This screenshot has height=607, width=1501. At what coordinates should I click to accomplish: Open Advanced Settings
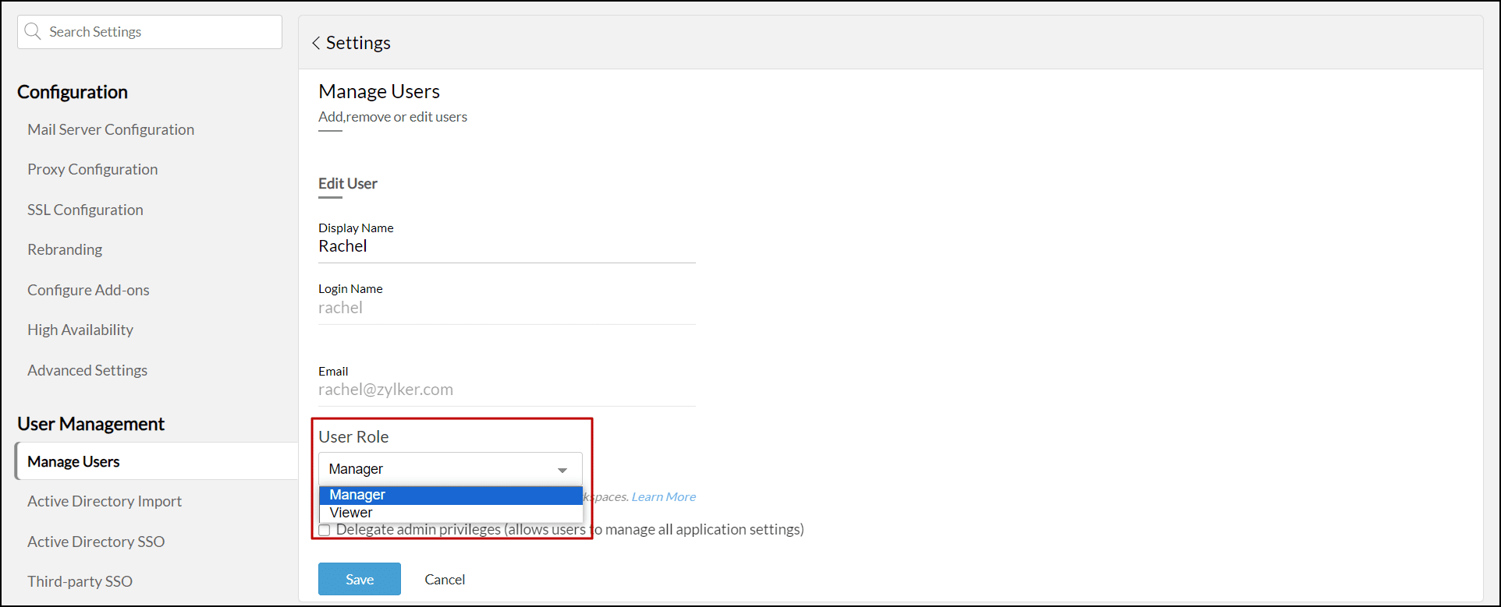click(87, 370)
